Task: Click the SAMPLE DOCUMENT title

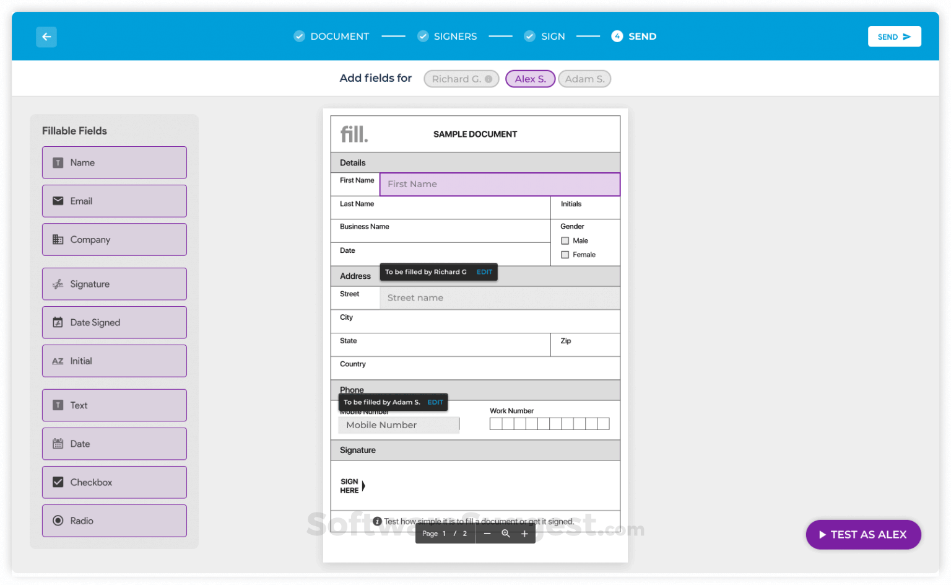Action: tap(475, 134)
